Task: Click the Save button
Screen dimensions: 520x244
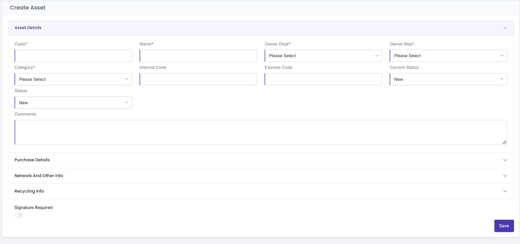Action: click(x=504, y=226)
